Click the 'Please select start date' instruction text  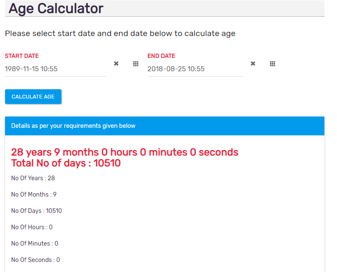(x=120, y=34)
